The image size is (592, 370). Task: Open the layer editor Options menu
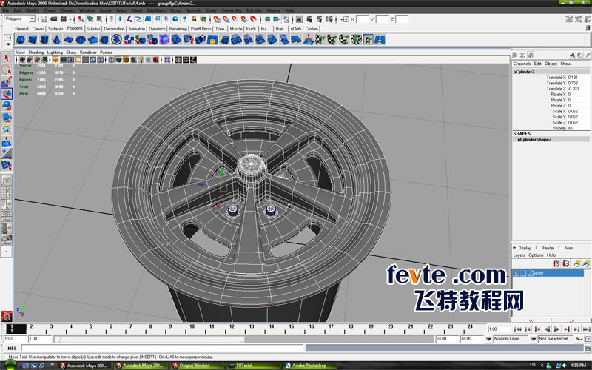click(x=536, y=255)
